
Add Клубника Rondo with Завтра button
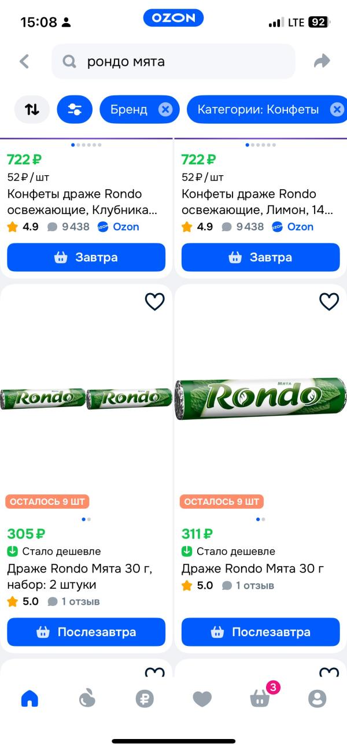[x=86, y=257]
